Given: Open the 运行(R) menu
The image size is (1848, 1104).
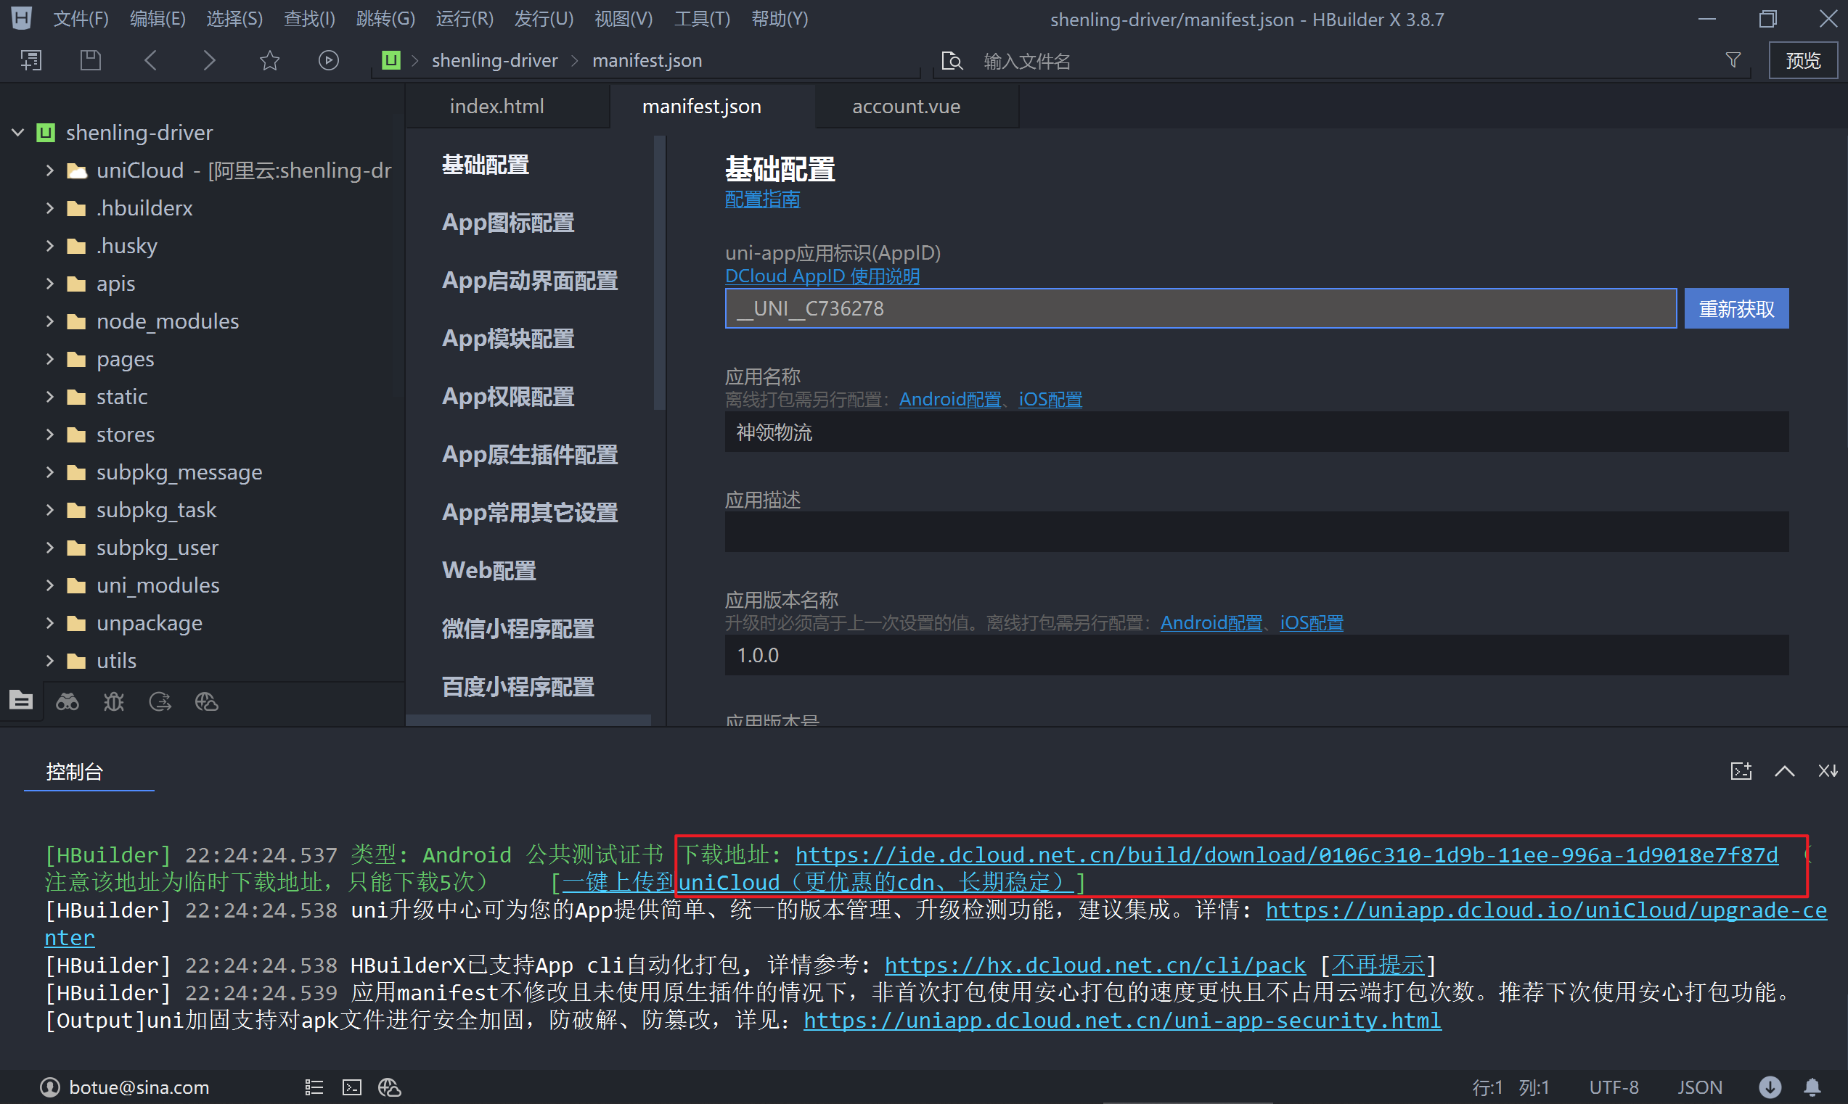Looking at the screenshot, I should coord(464,19).
